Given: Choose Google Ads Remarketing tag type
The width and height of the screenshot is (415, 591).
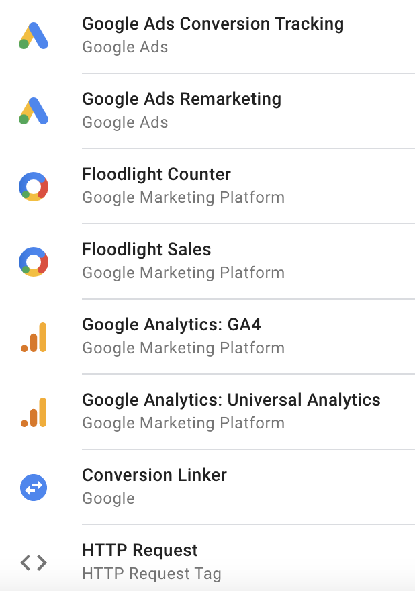Looking at the screenshot, I should [x=182, y=99].
